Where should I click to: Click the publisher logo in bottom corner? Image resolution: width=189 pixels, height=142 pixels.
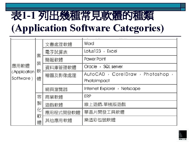coord(183,135)
